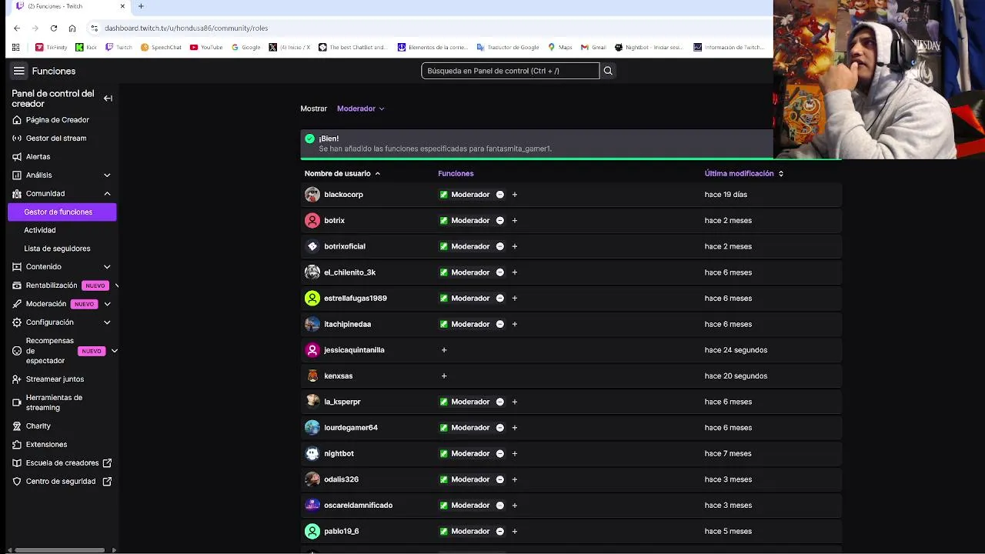985x554 pixels.
Task: Click the search magnifier button
Action: pos(608,71)
